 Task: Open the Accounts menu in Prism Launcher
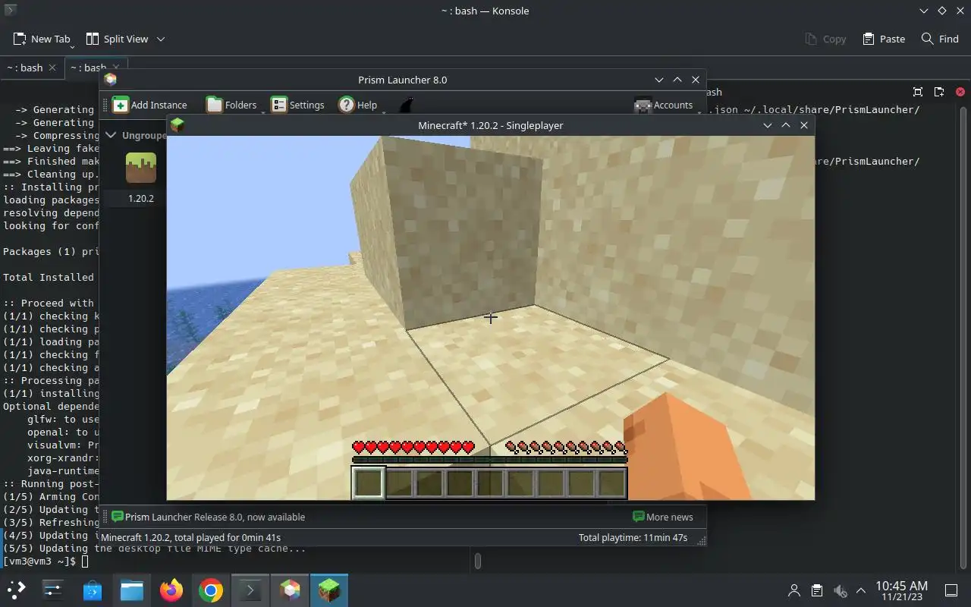(664, 105)
